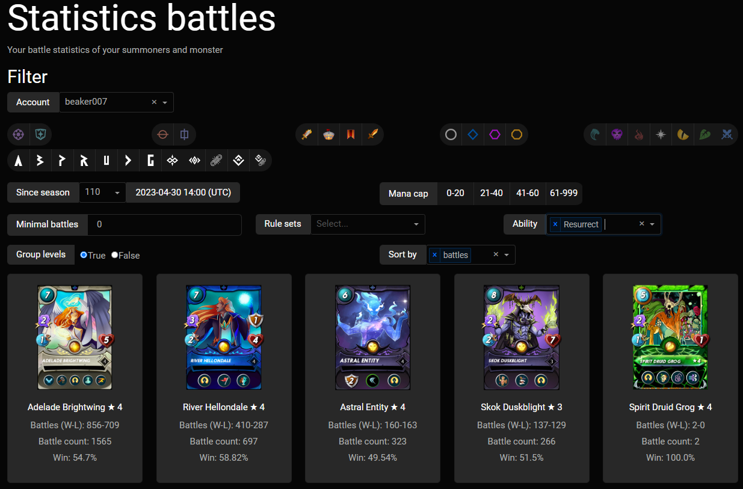The height and width of the screenshot is (489, 743).
Task: Toggle the purple round target format filter
Action: 19,135
